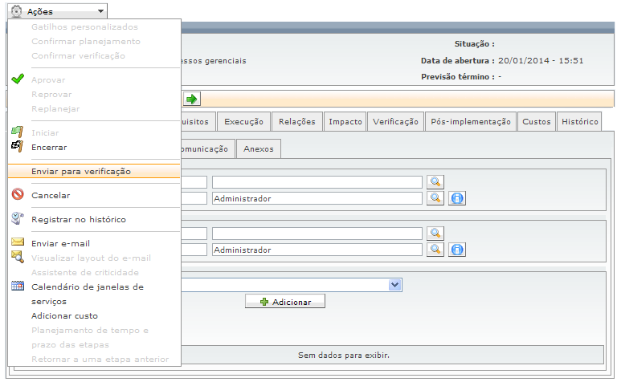
Task: Click magnifier beside the lower section's Administrador field
Action: tap(435, 250)
